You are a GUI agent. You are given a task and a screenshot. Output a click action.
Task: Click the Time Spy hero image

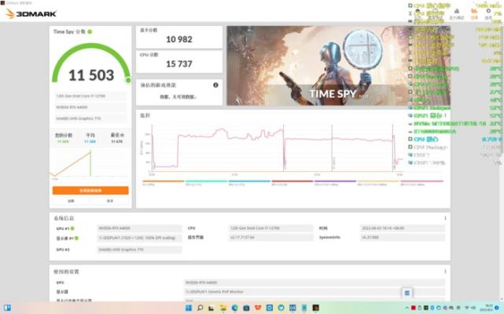[338, 66]
